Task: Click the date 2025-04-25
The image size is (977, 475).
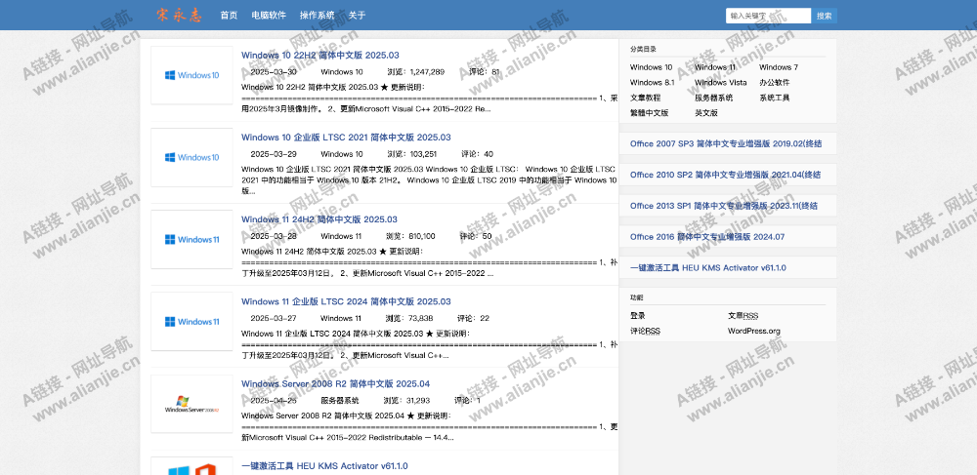Action: coord(274,401)
